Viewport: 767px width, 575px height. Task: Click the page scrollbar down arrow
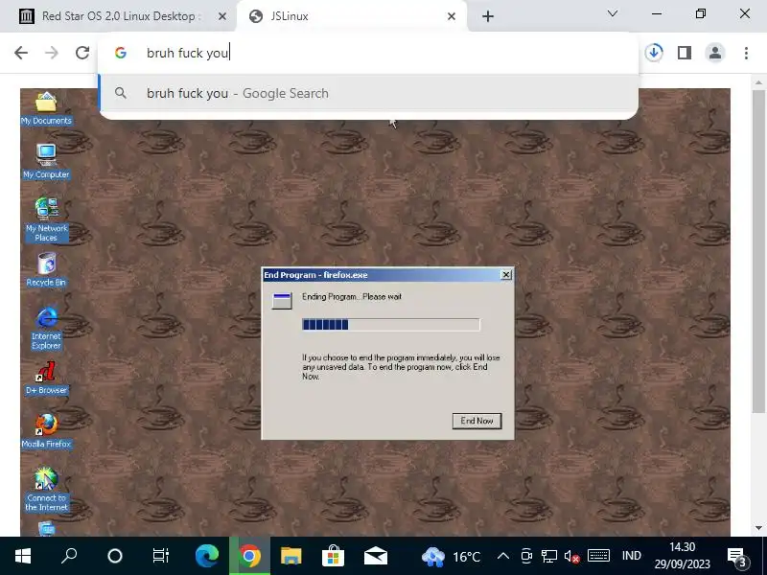[x=758, y=528]
